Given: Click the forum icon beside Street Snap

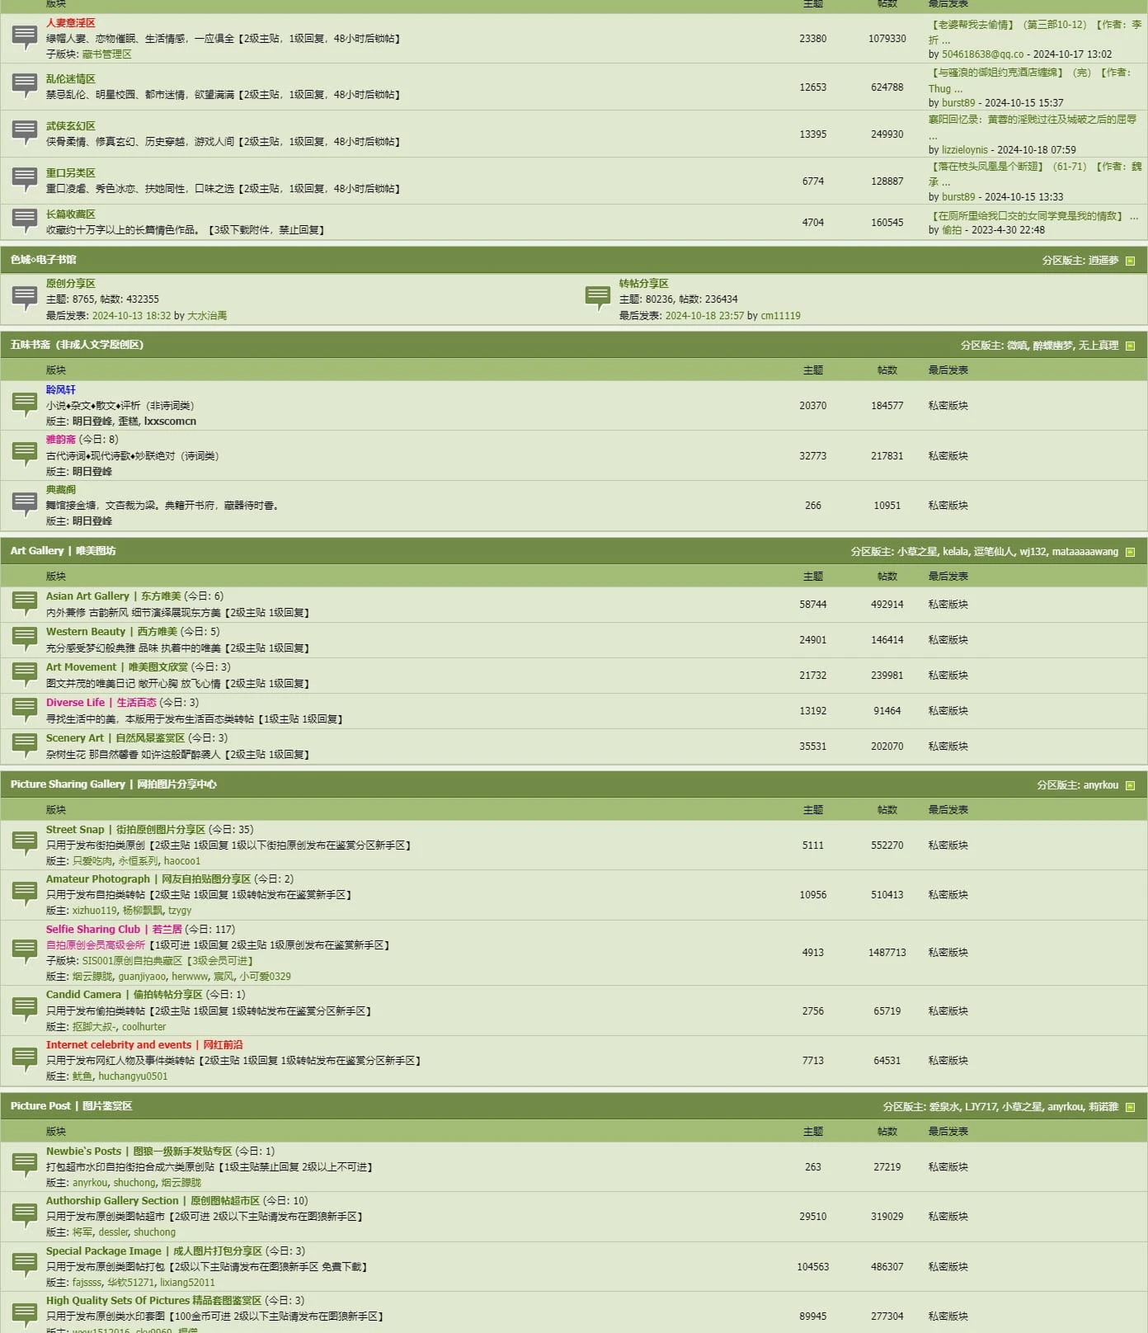Looking at the screenshot, I should coord(25,845).
